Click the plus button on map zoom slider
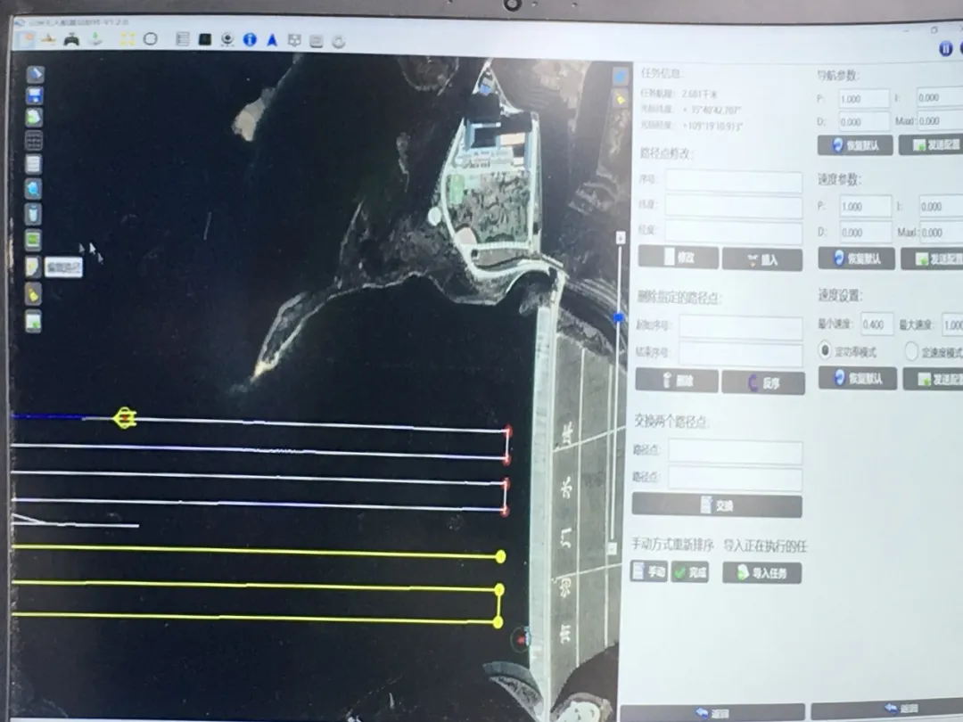Image resolution: width=963 pixels, height=722 pixels. (621, 238)
